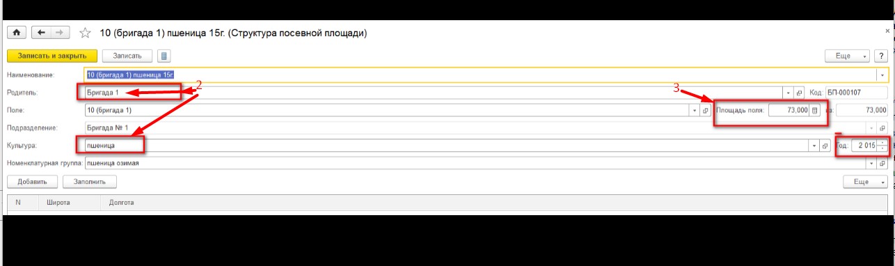Click into the Код field
Image resolution: width=895 pixels, height=266 pixels.
(857, 92)
